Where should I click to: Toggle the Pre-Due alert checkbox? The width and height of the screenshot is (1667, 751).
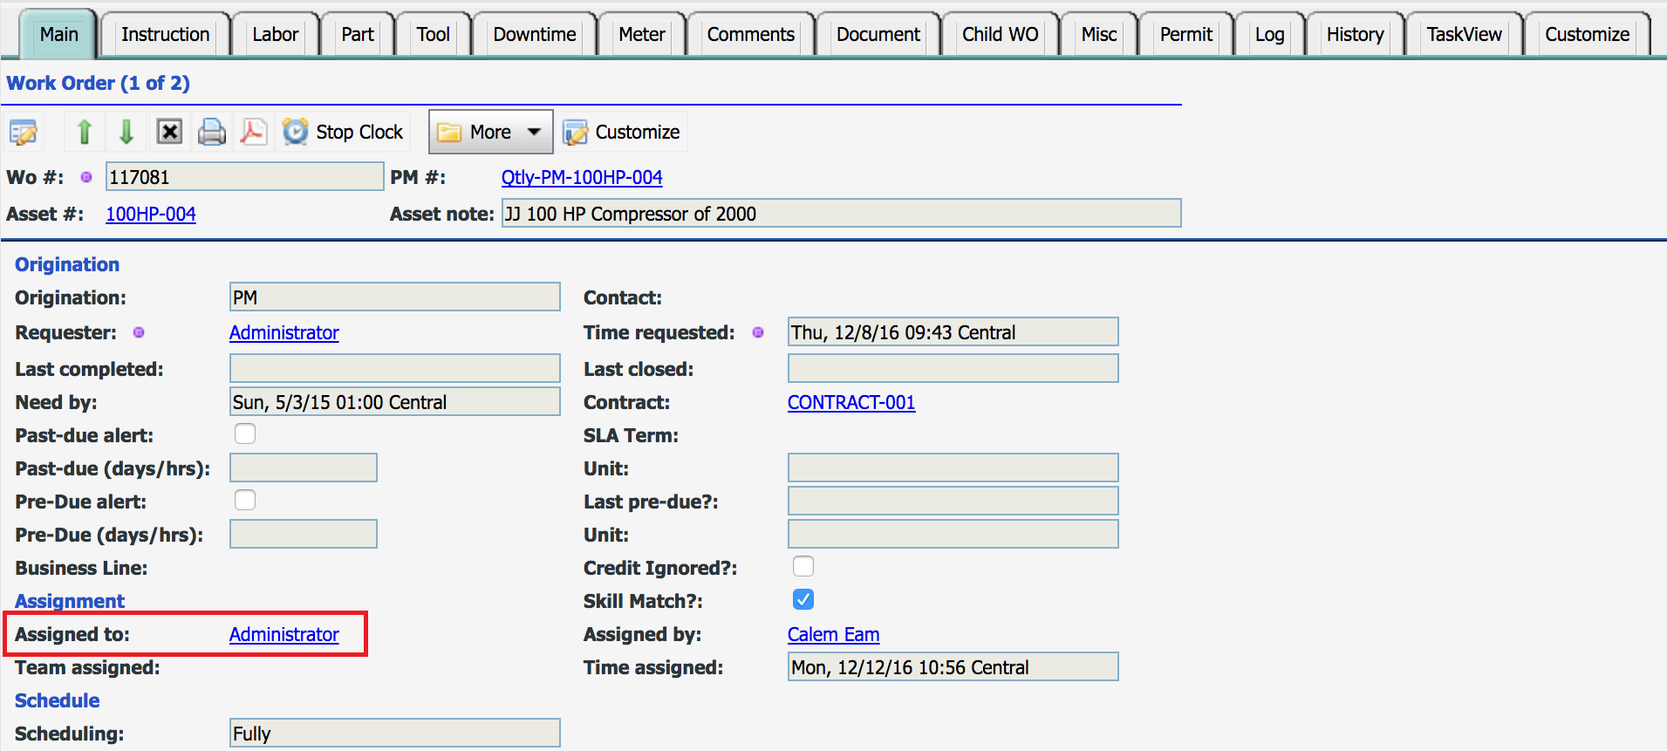(x=245, y=500)
